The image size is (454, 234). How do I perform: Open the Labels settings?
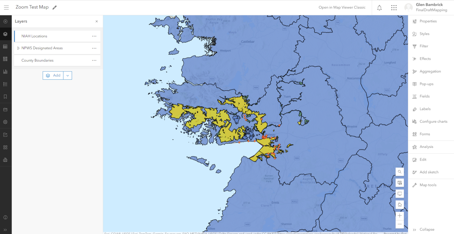click(x=425, y=109)
